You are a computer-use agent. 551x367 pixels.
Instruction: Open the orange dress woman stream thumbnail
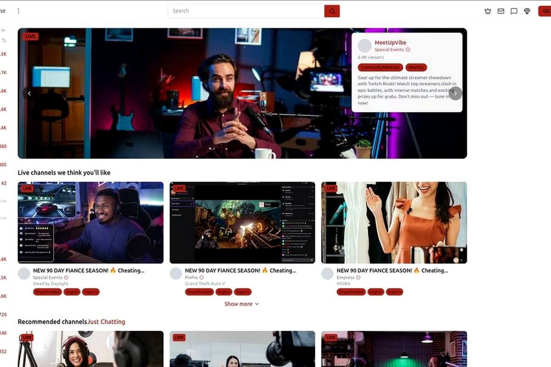click(x=394, y=222)
